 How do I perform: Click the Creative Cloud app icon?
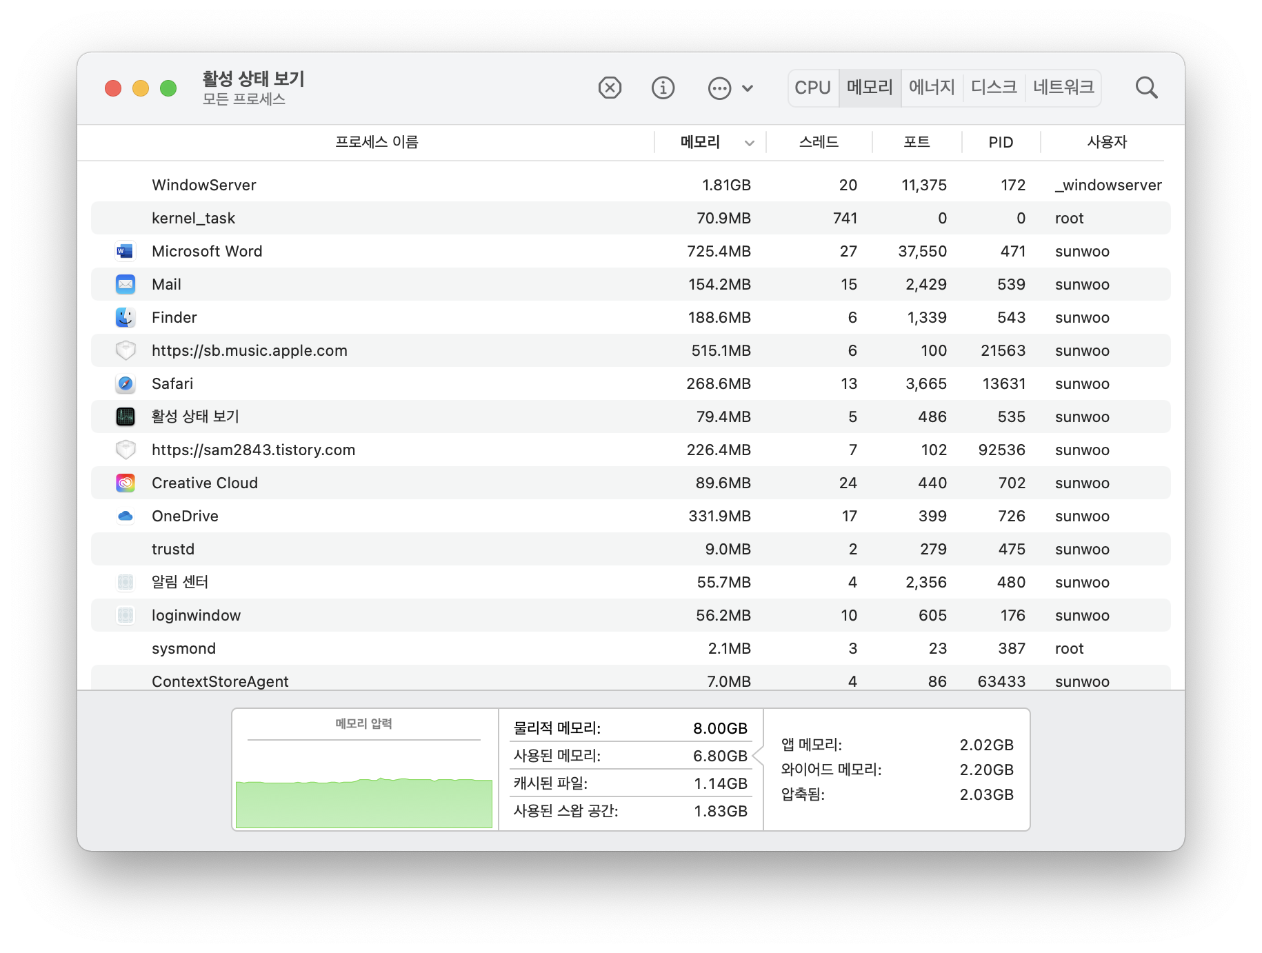coord(125,483)
